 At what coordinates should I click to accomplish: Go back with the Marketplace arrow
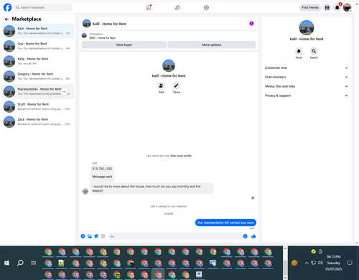(x=6, y=19)
